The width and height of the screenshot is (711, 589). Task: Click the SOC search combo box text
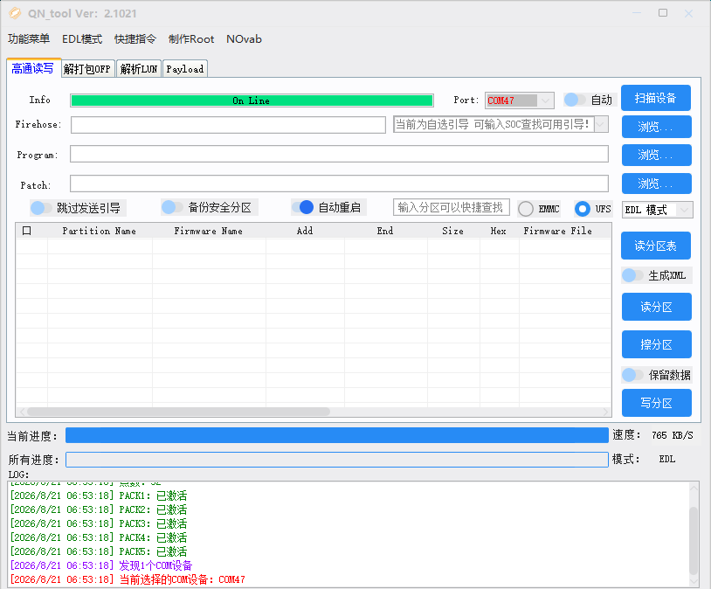(x=494, y=124)
